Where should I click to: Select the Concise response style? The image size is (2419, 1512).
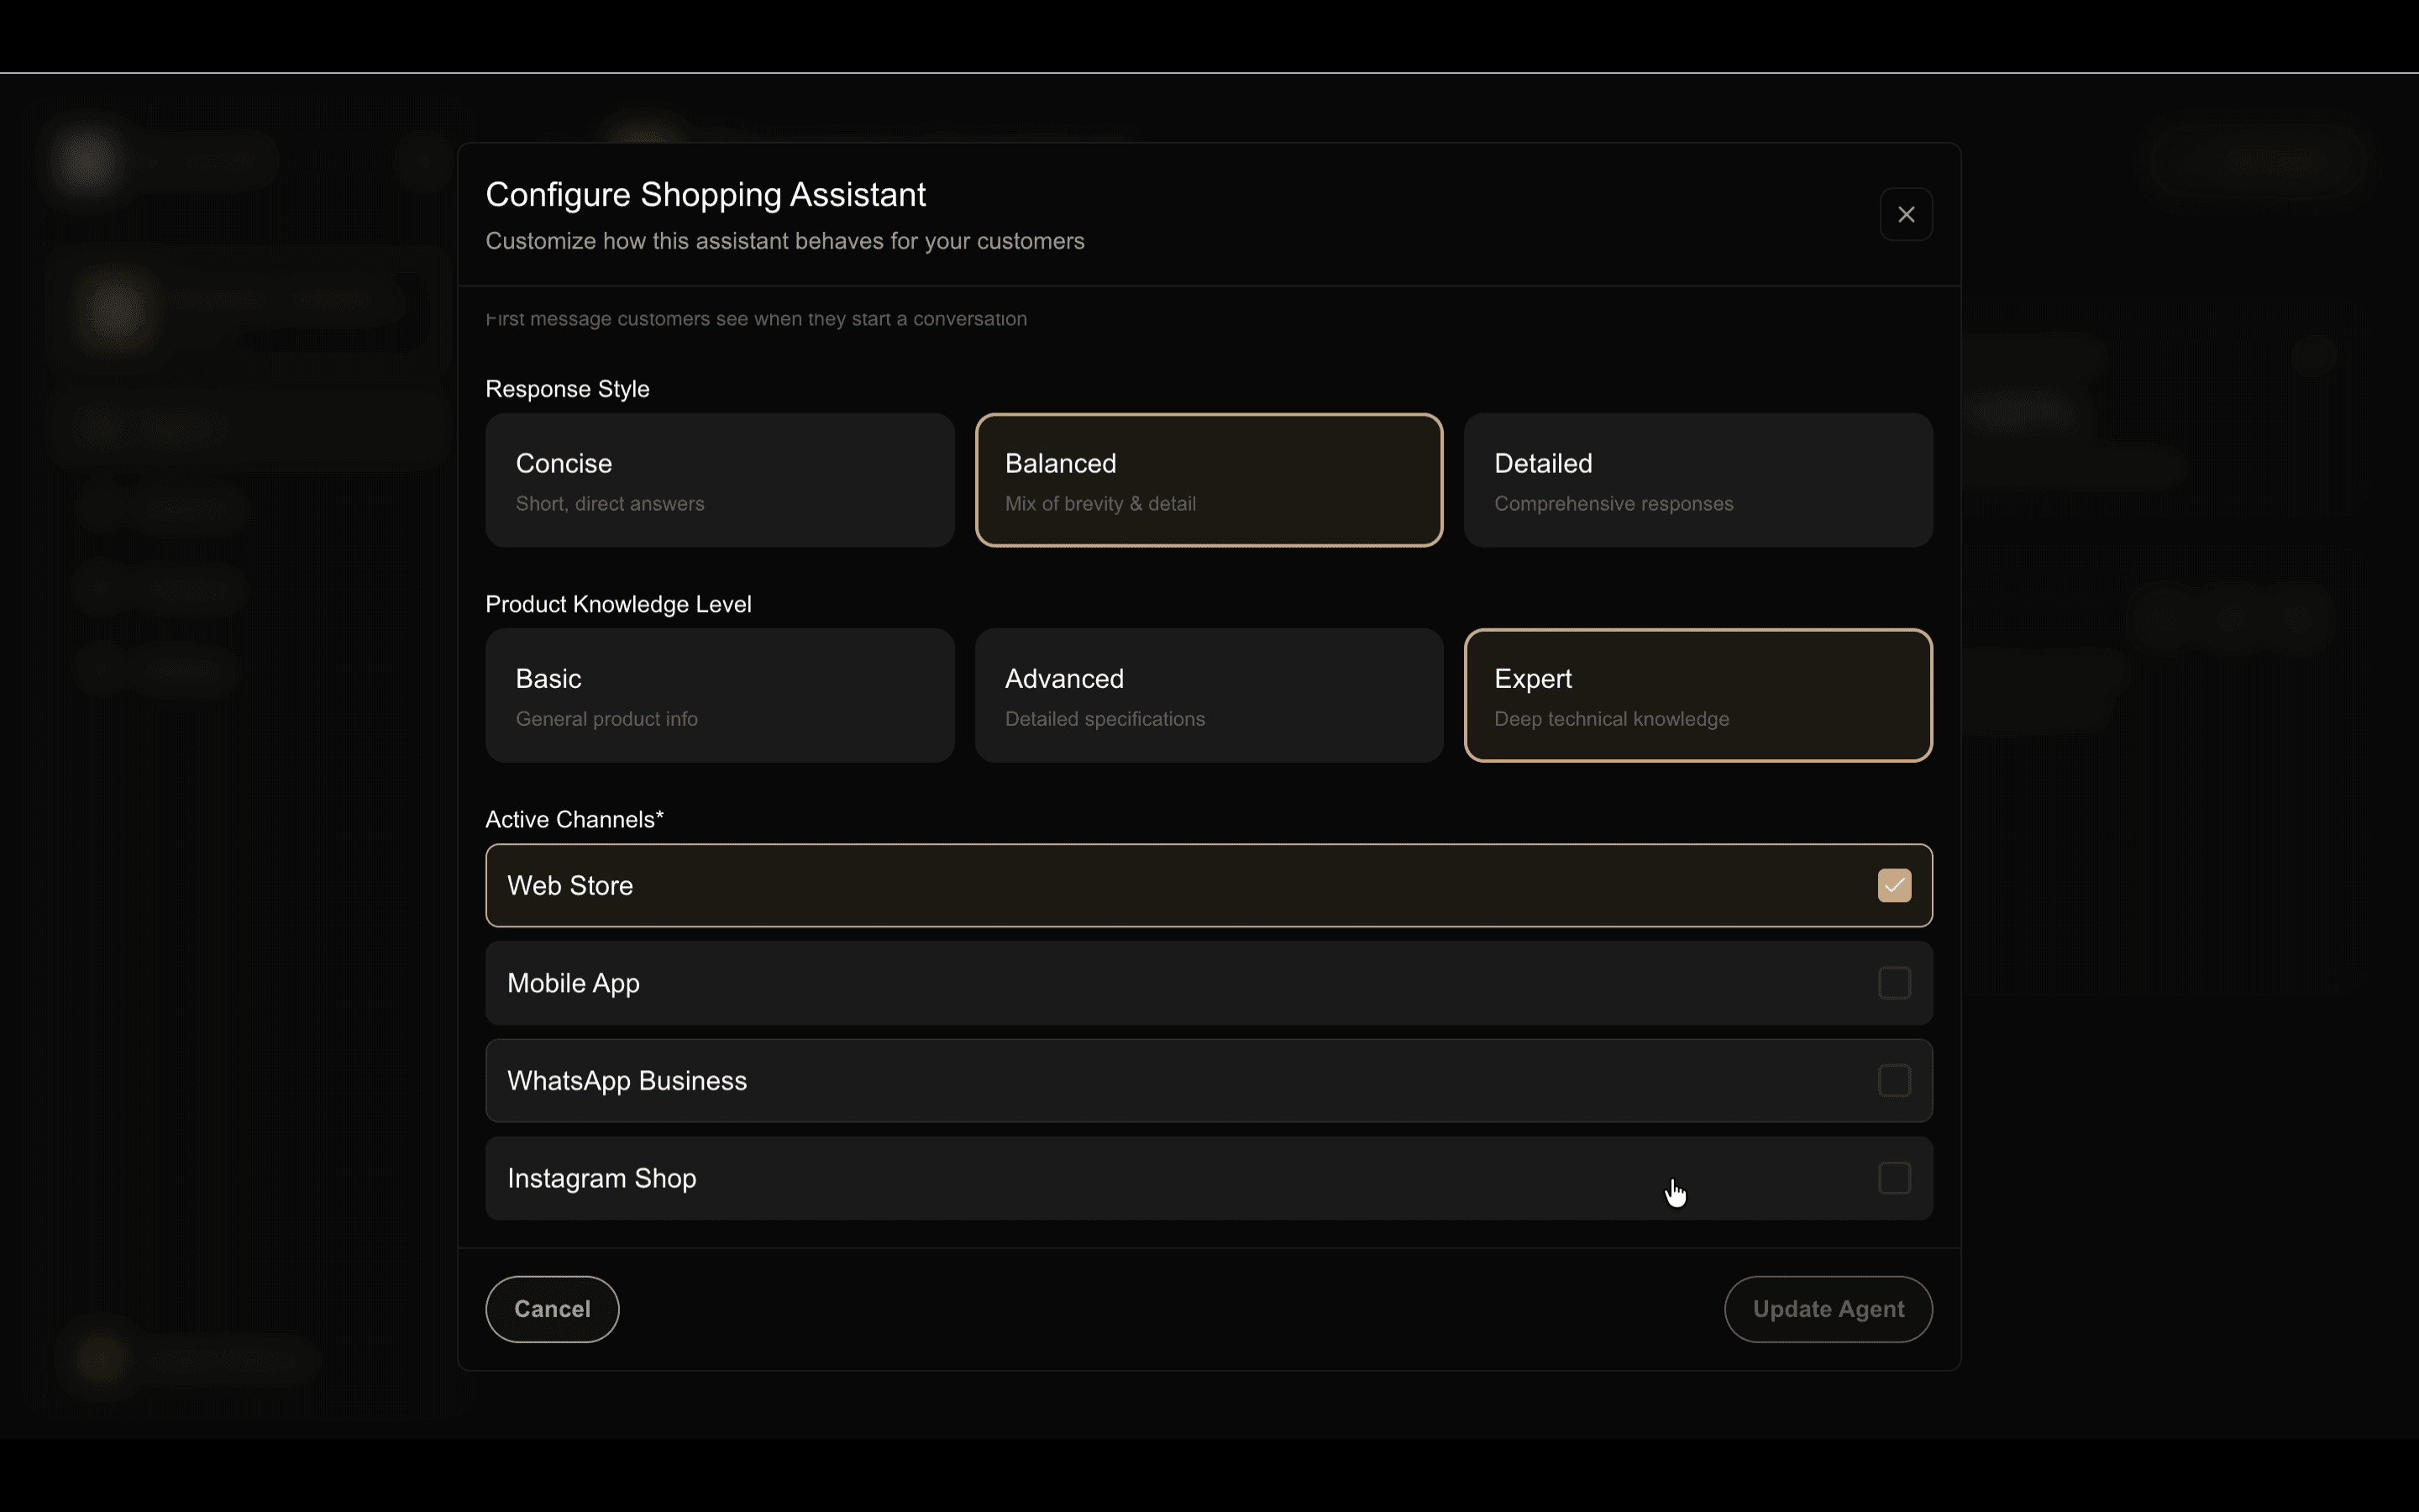(719, 480)
